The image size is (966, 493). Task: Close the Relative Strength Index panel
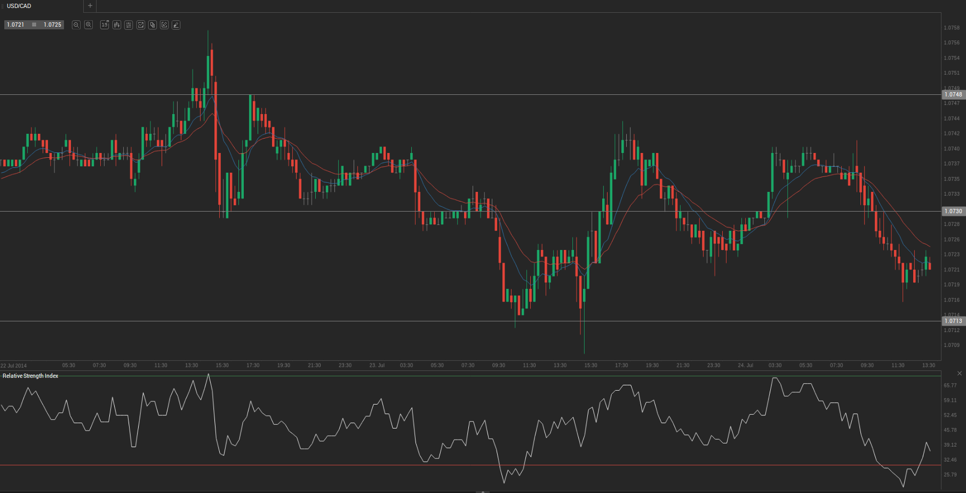point(959,373)
